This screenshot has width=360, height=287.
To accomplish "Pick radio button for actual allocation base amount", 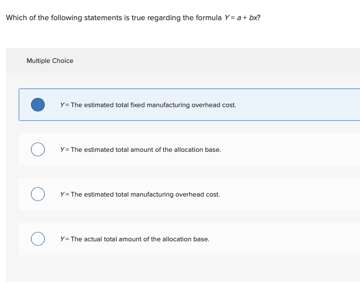I will click(x=38, y=239).
